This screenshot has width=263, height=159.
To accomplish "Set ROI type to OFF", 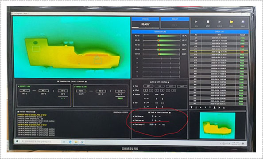I will (148, 86).
